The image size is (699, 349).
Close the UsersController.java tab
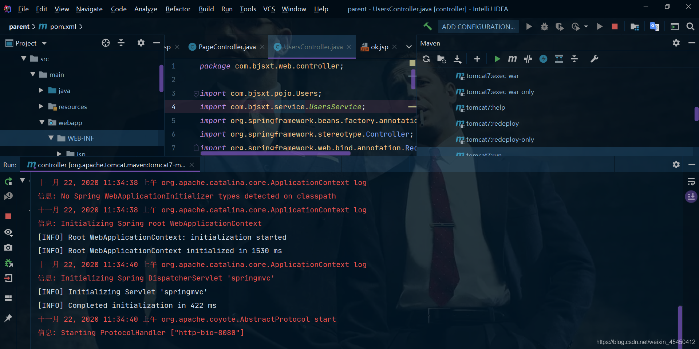(349, 47)
